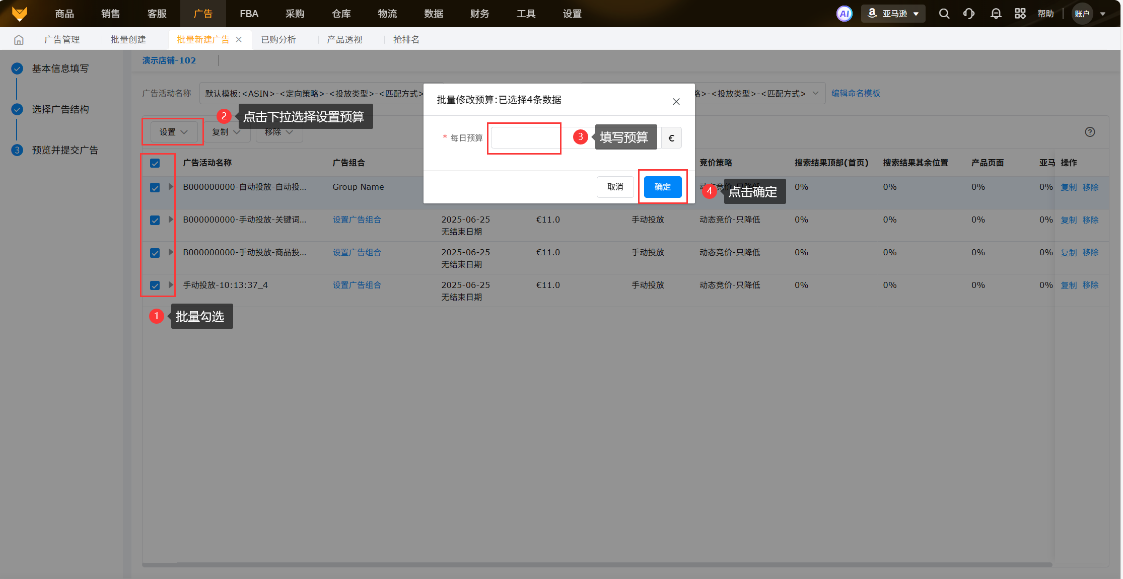The height and width of the screenshot is (579, 1123).
Task: Uncheck the 手动投放-10:13:37_4 row checkbox
Action: pos(155,285)
